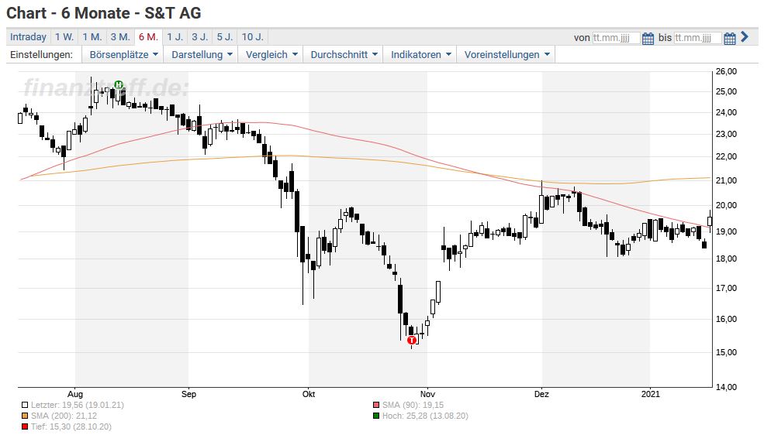Open the Voreinstellungen dropdown
Screen dimensions: 764x435
click(506, 54)
